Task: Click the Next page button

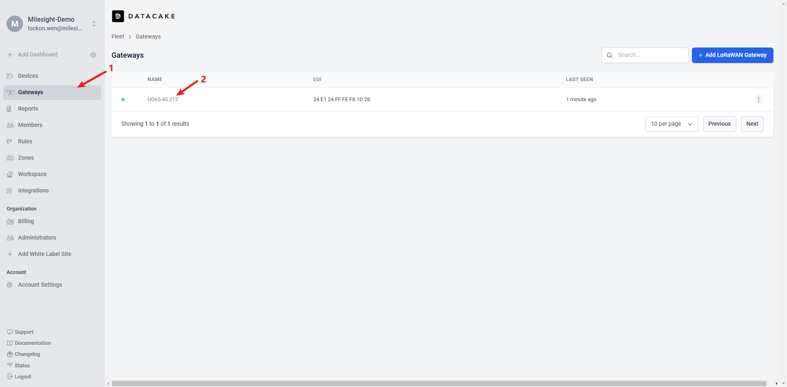Action: point(752,124)
